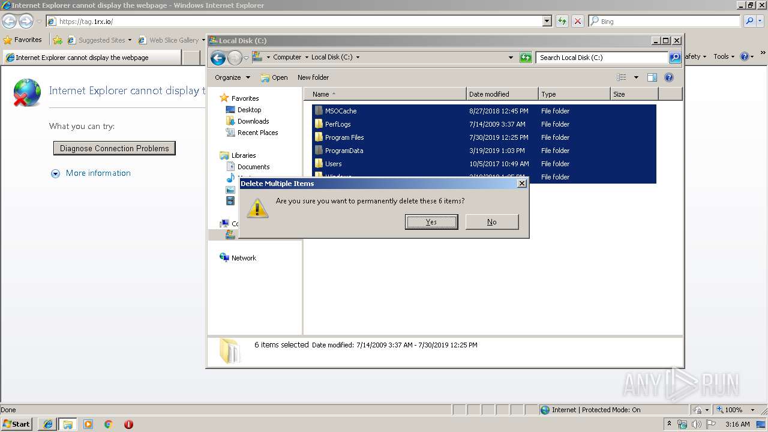
Task: Create a New folder from toolbar
Action: (313, 77)
